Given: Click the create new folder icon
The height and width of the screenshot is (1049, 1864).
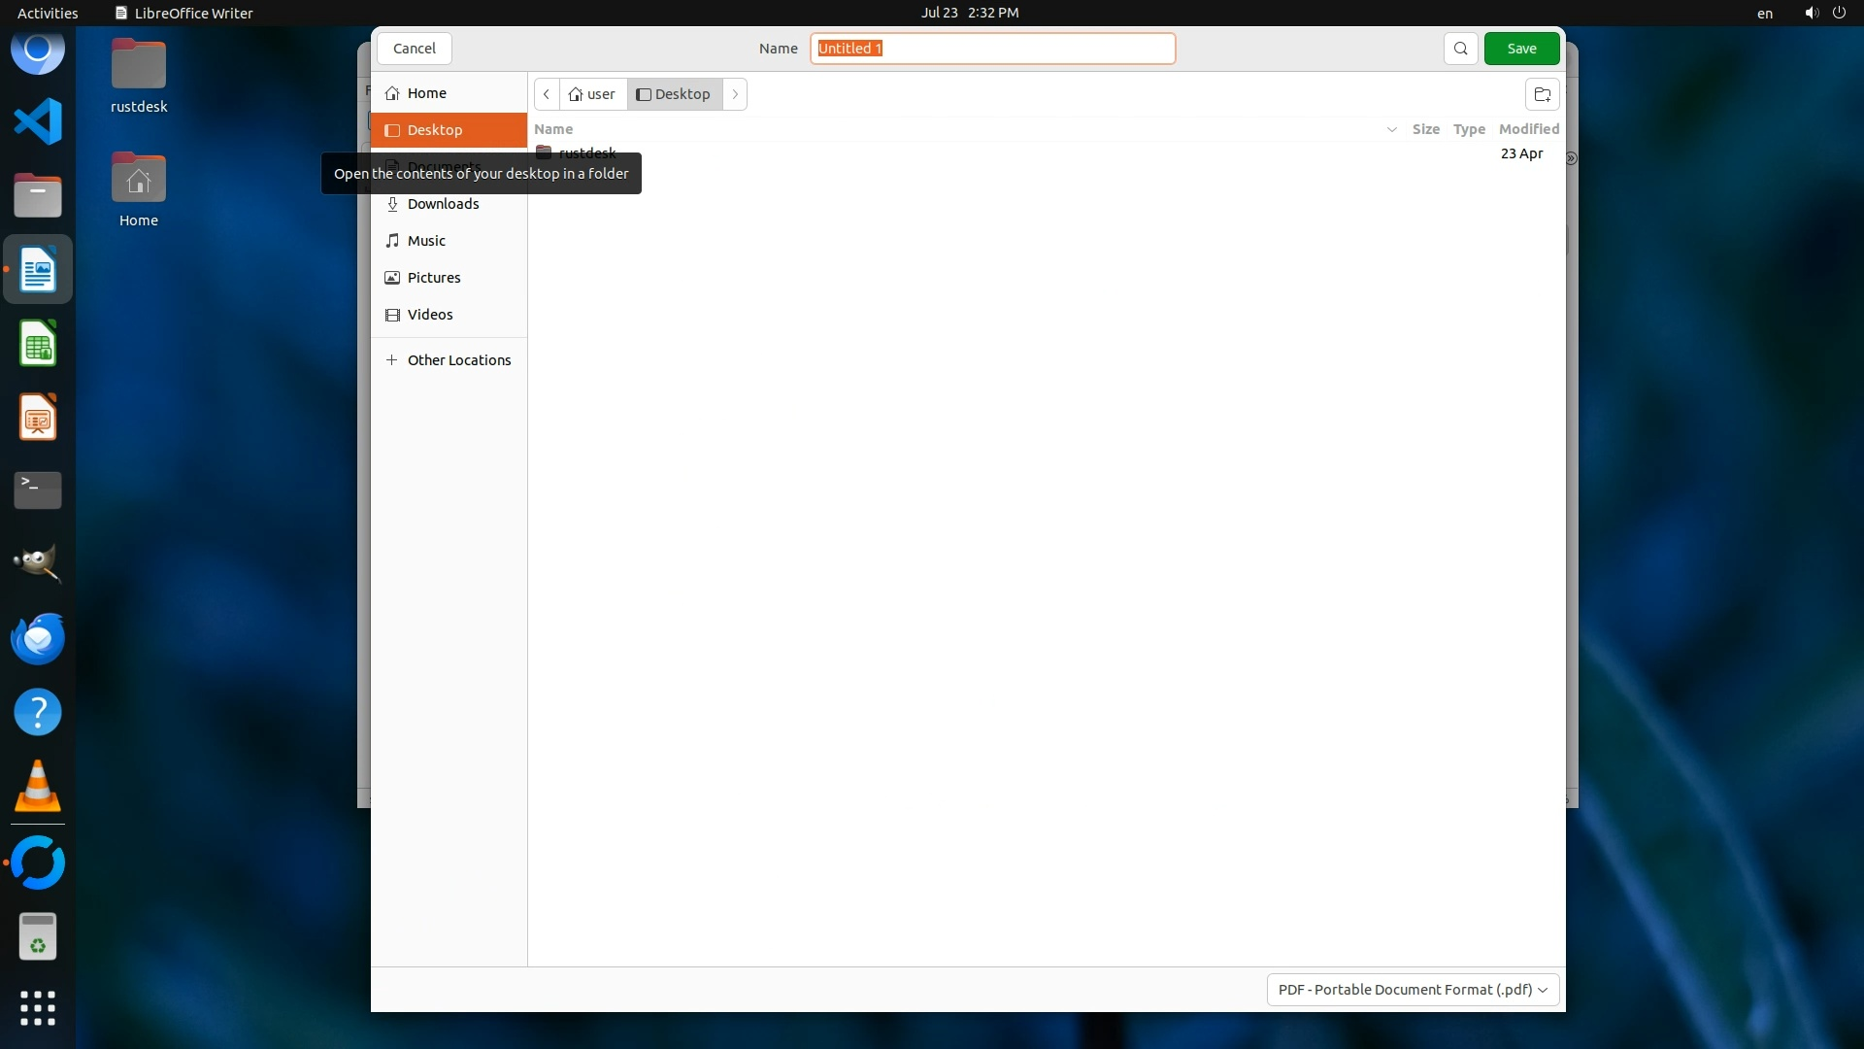Looking at the screenshot, I should (1542, 94).
